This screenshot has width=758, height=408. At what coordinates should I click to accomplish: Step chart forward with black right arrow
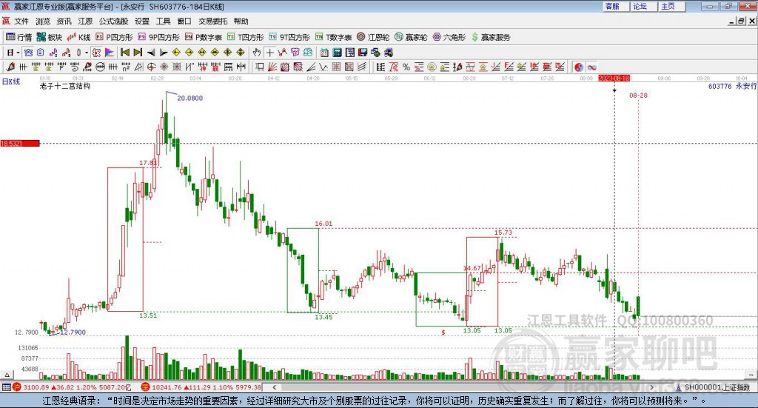(164, 53)
